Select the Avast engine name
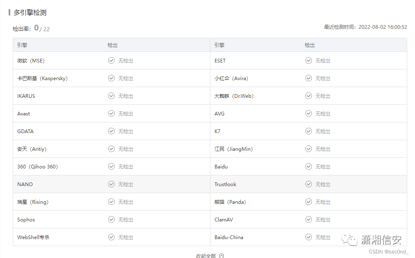The width and height of the screenshot is (415, 258). click(23, 114)
